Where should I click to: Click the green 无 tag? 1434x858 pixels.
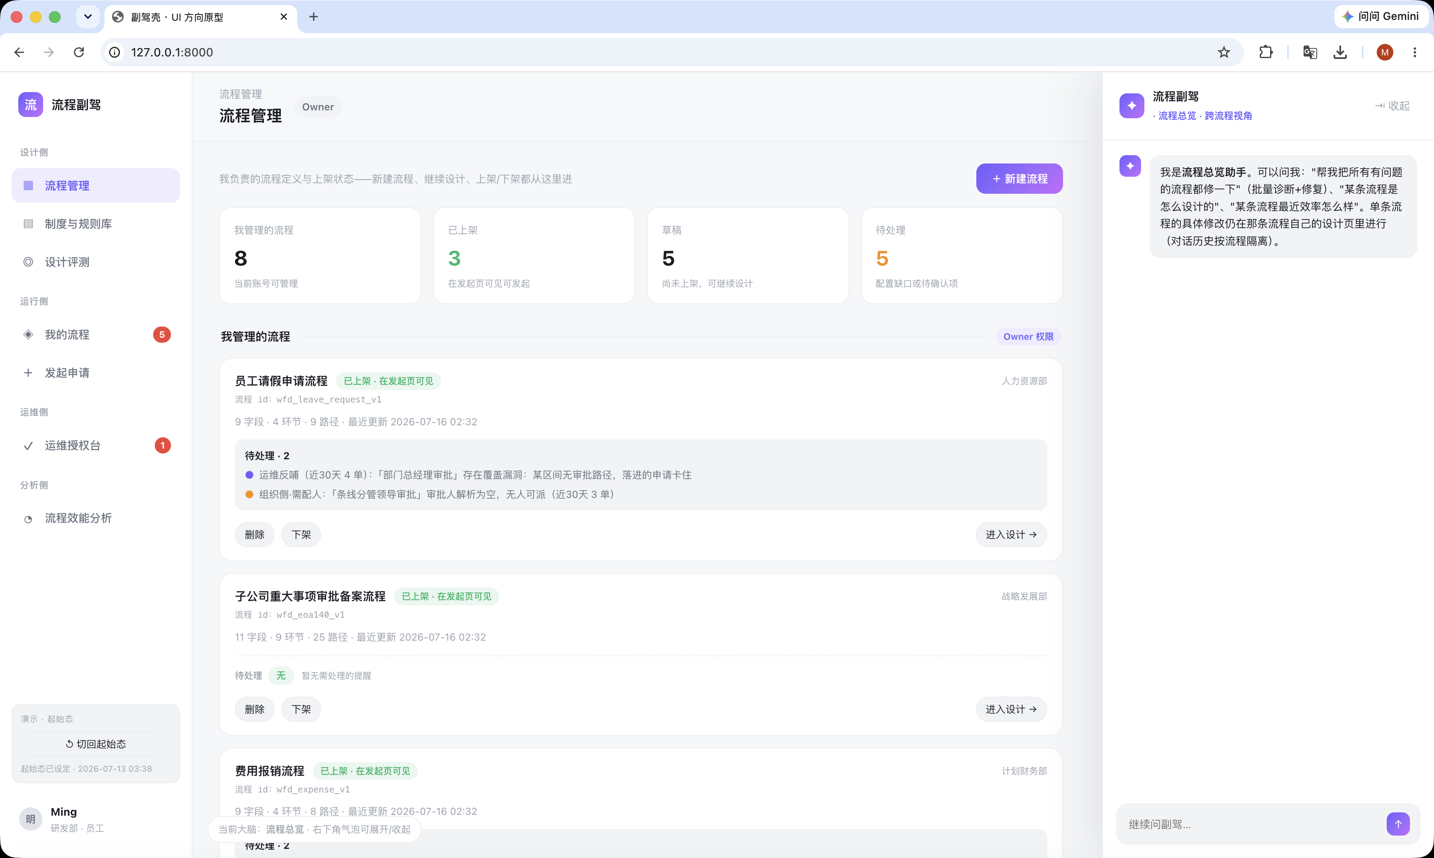281,675
